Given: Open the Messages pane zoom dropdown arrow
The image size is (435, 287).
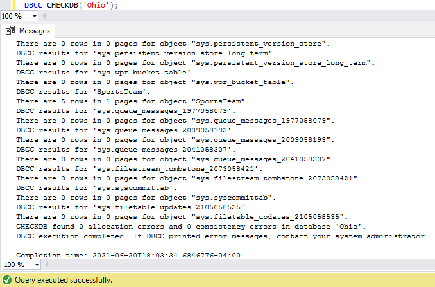Looking at the screenshot, I should [37, 265].
